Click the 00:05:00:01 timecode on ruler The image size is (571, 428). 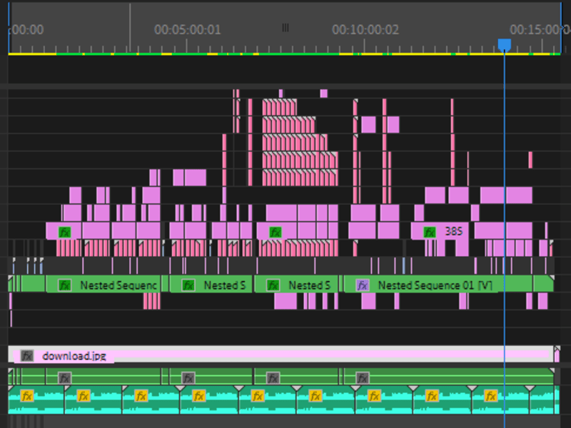click(188, 29)
